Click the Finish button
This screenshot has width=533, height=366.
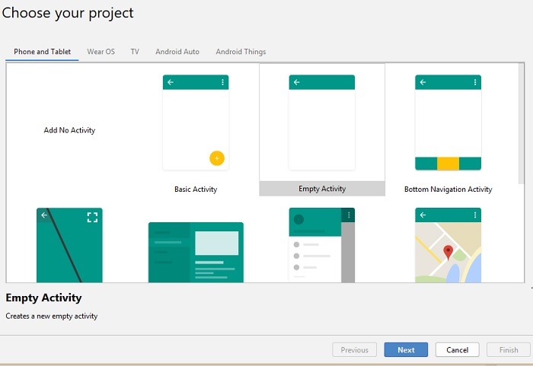pos(509,350)
